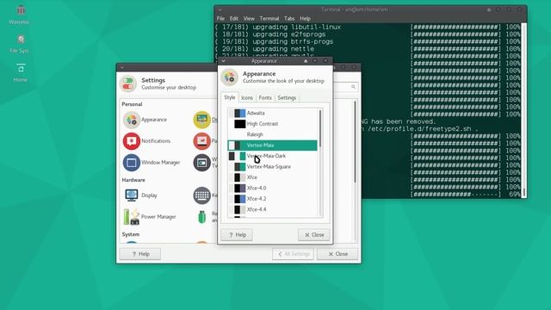This screenshot has width=551, height=310.
Task: Open Power Manager settings icon
Action: 132,216
